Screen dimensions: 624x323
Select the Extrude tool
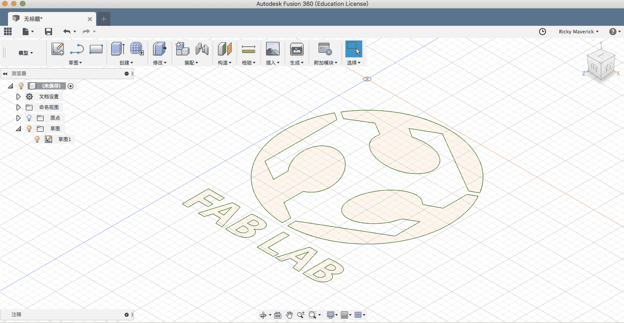pos(118,49)
